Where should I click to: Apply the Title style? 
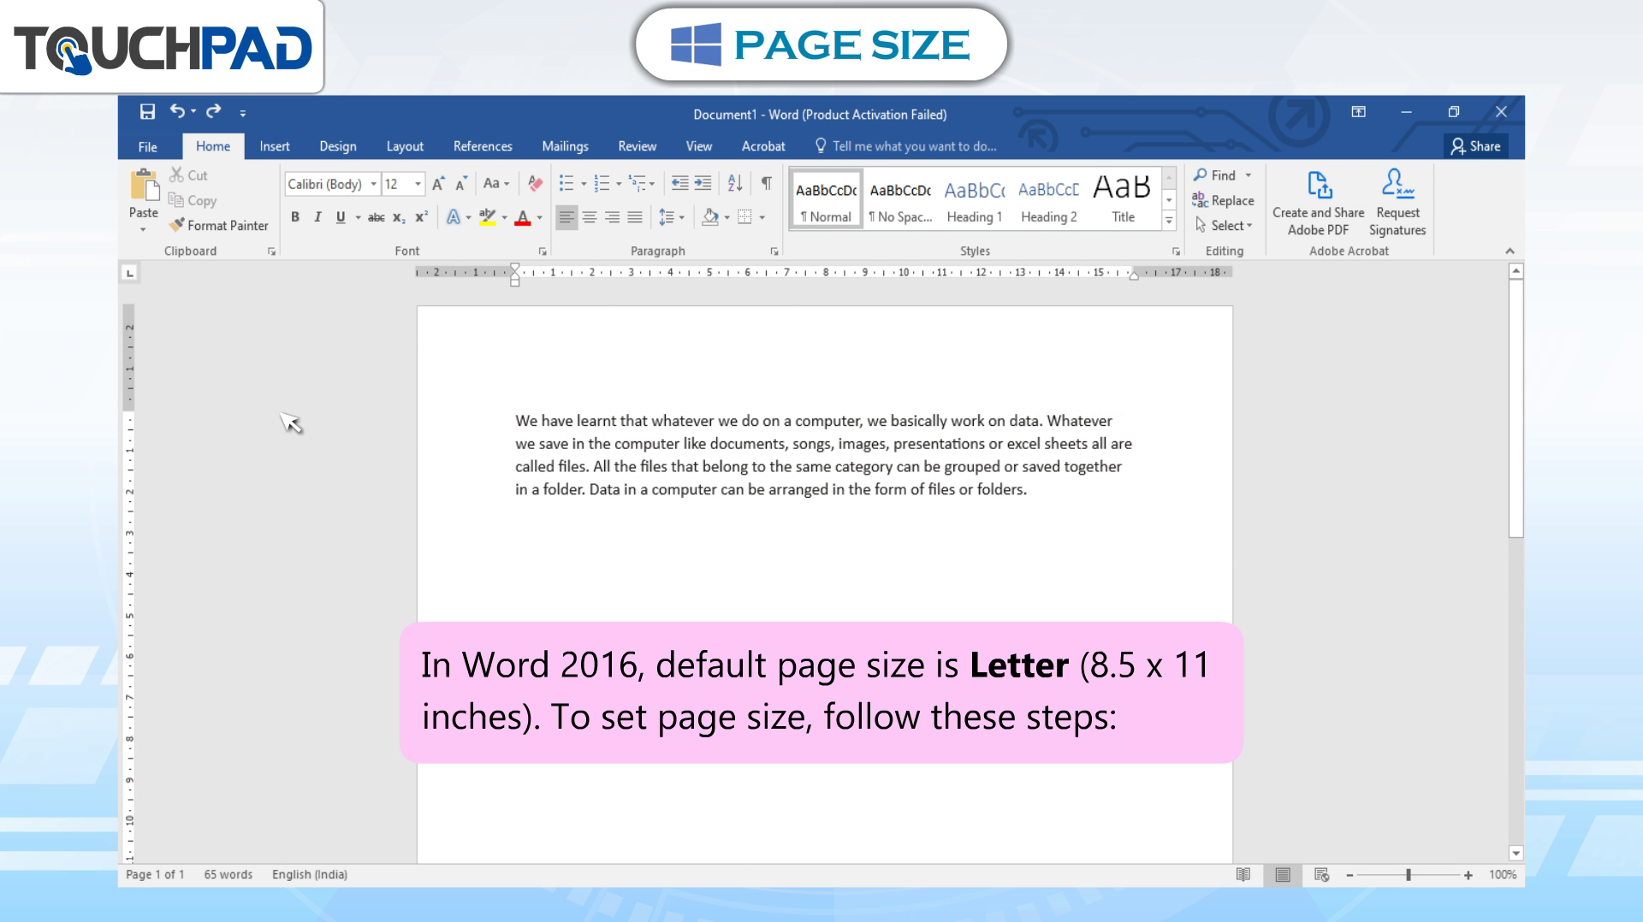pyautogui.click(x=1123, y=201)
